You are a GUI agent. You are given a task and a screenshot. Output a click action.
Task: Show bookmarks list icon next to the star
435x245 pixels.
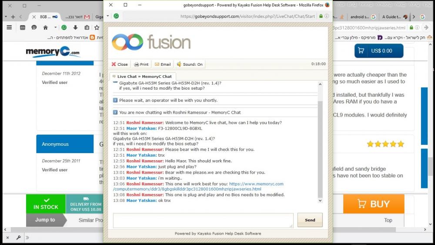(x=87, y=27)
